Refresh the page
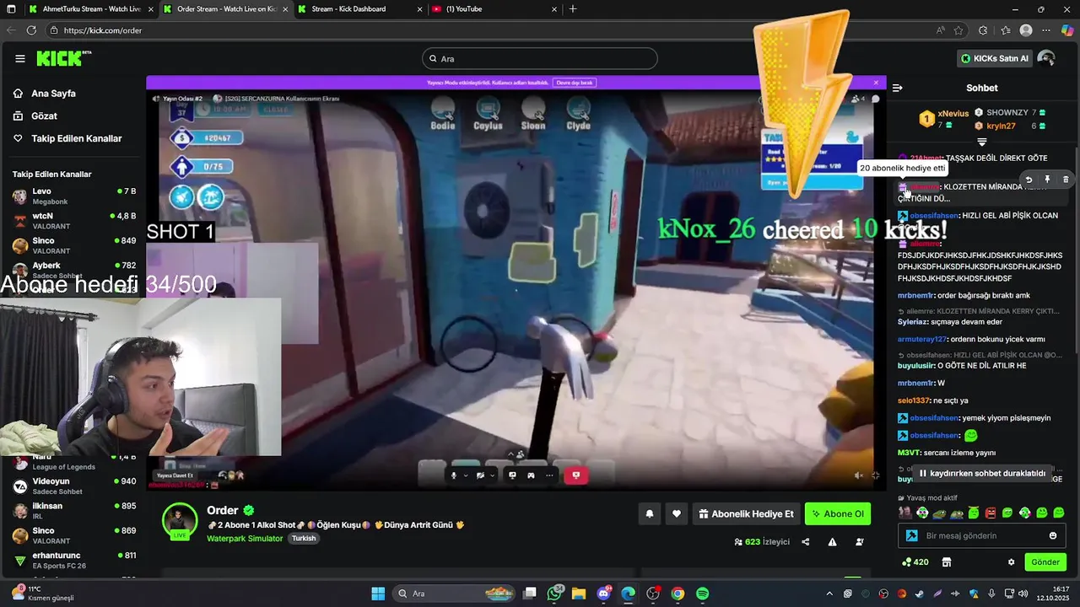This screenshot has width=1080, height=607. click(31, 30)
